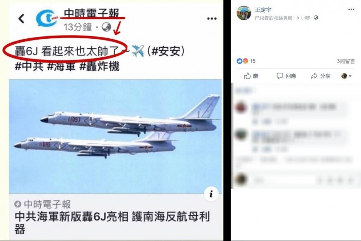
Task: Click the globe public privacy icon by 13分鐘
Action: tap(106, 27)
